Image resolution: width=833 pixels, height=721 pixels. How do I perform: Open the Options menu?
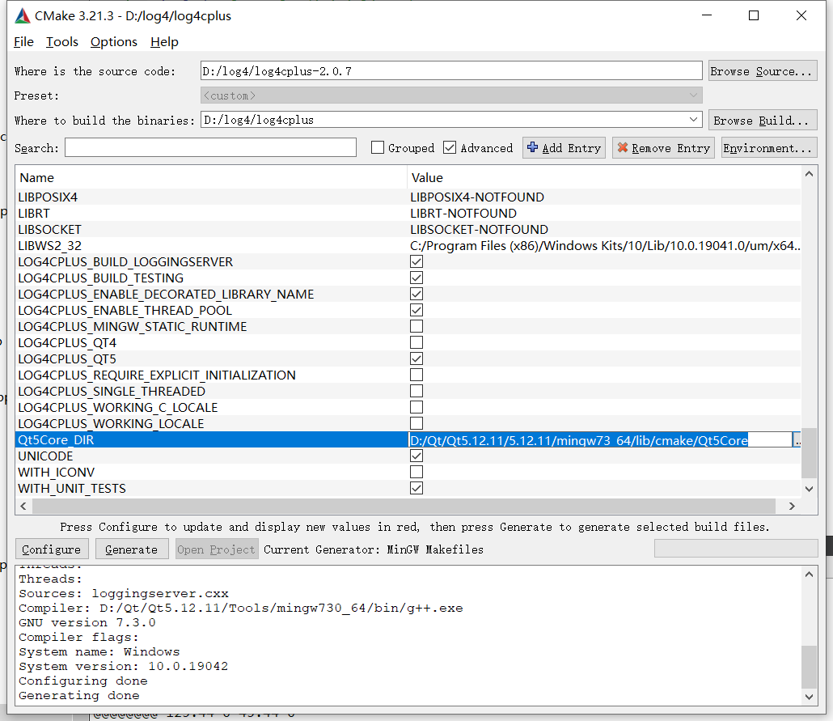(x=113, y=41)
